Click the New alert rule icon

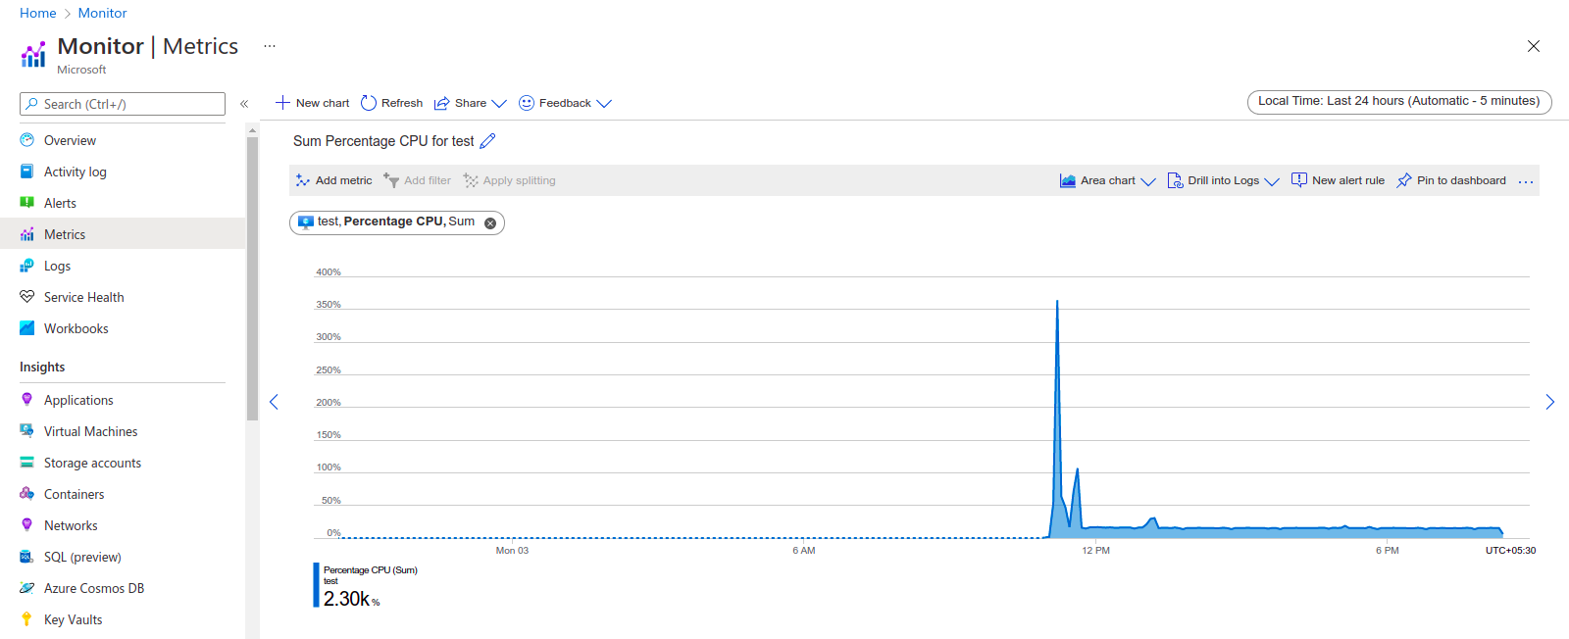click(1299, 180)
